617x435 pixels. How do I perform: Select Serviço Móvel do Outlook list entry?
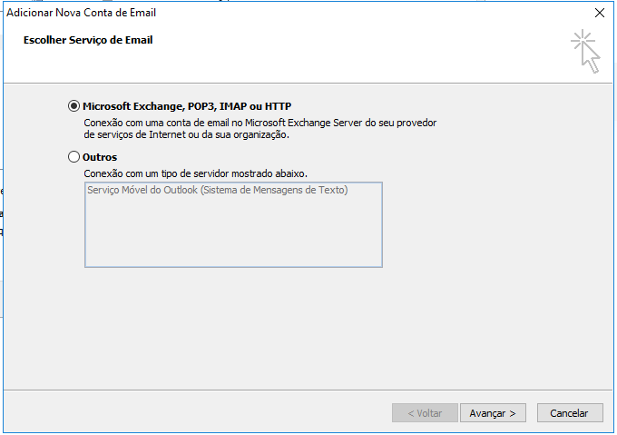point(218,190)
